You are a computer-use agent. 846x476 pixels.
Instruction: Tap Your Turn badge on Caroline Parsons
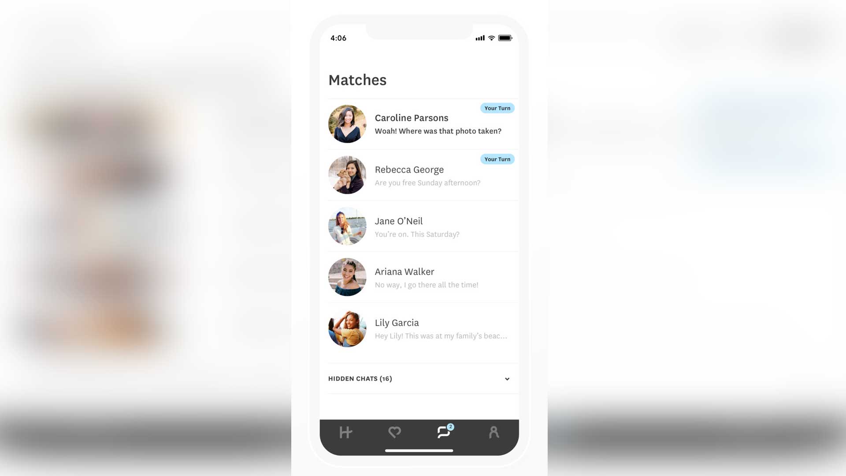(497, 108)
